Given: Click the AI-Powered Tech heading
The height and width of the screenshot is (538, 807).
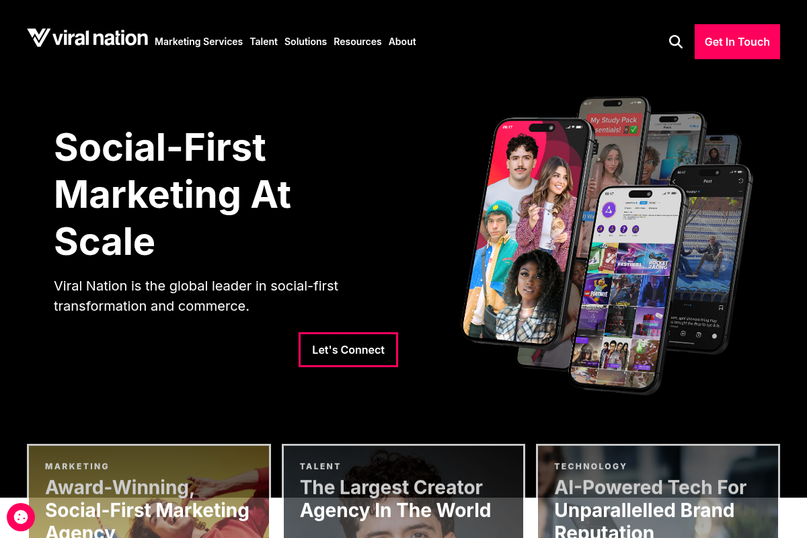Looking at the screenshot, I should [x=650, y=508].
